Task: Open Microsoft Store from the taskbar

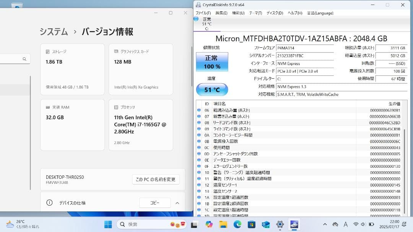Action: point(252,224)
